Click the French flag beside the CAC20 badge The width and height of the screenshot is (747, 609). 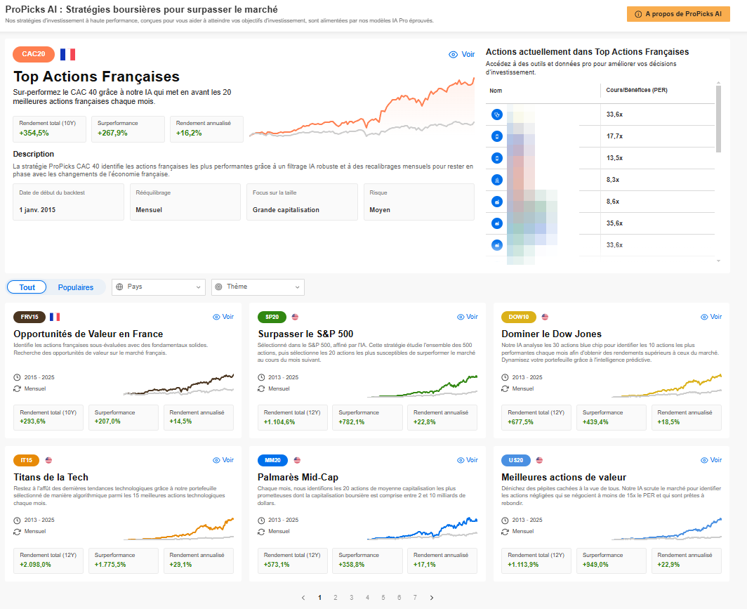(x=67, y=54)
